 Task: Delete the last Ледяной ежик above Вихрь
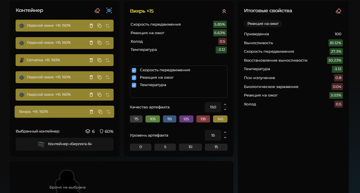coord(91,95)
